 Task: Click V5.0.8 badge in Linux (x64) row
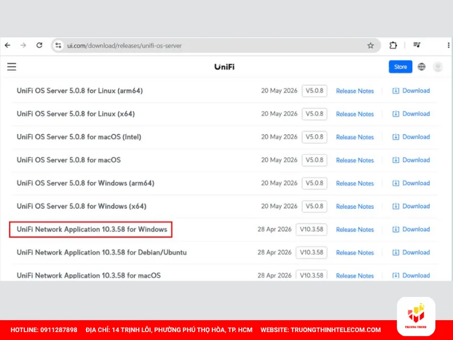point(314,114)
